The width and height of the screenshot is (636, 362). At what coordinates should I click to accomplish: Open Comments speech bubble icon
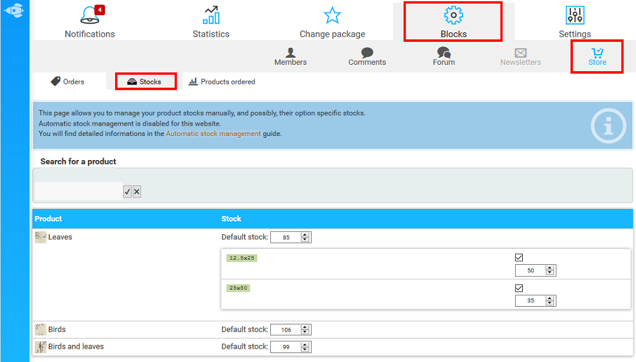[x=367, y=53]
